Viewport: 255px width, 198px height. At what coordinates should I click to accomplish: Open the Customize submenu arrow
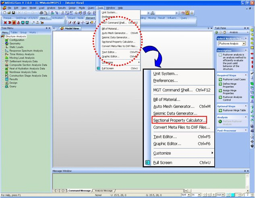212,153
